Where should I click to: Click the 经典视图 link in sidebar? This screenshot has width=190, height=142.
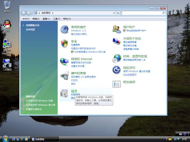pyautogui.click(x=30, y=30)
